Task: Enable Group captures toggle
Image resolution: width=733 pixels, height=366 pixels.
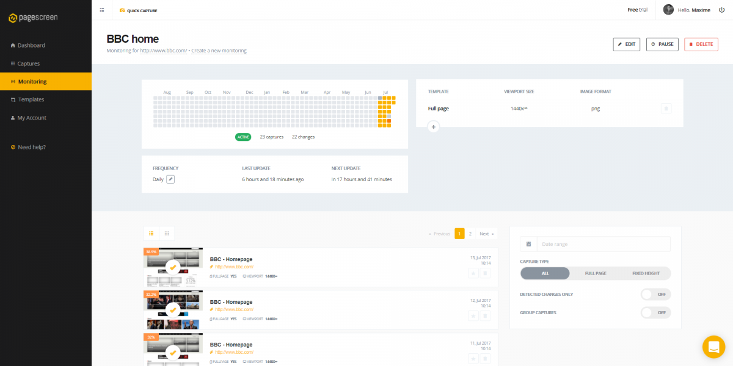Action: tap(655, 312)
